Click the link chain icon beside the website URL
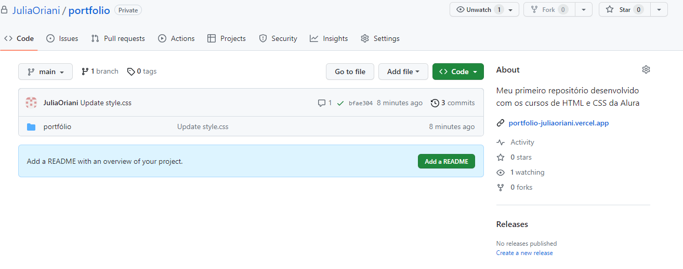The width and height of the screenshot is (683, 269). 501,123
